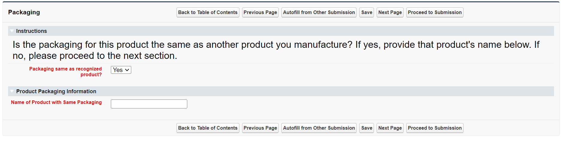Advance with the top Next Page button
Image resolution: width=563 pixels, height=141 pixels.
click(x=390, y=13)
